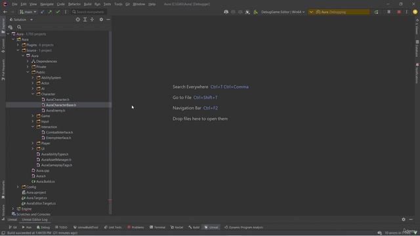Click the Unreal Editor link icon

[247, 12]
